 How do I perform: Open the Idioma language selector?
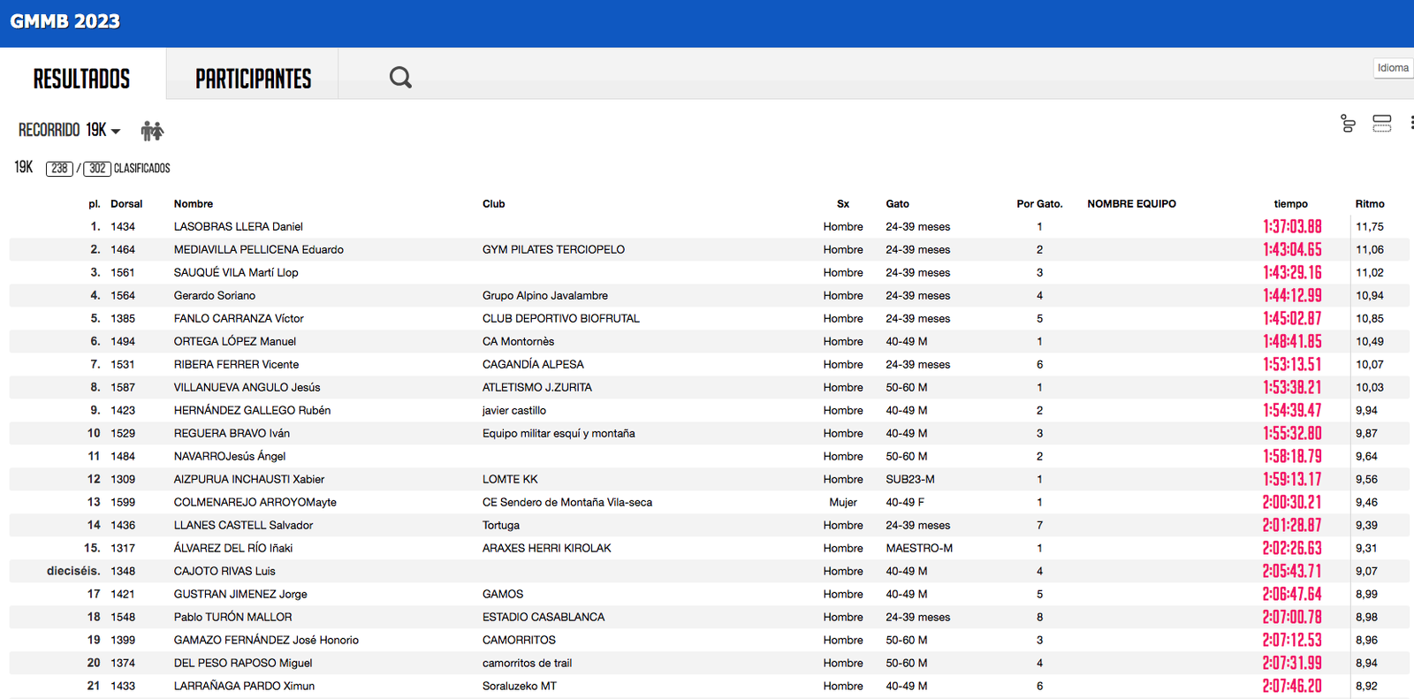1393,68
